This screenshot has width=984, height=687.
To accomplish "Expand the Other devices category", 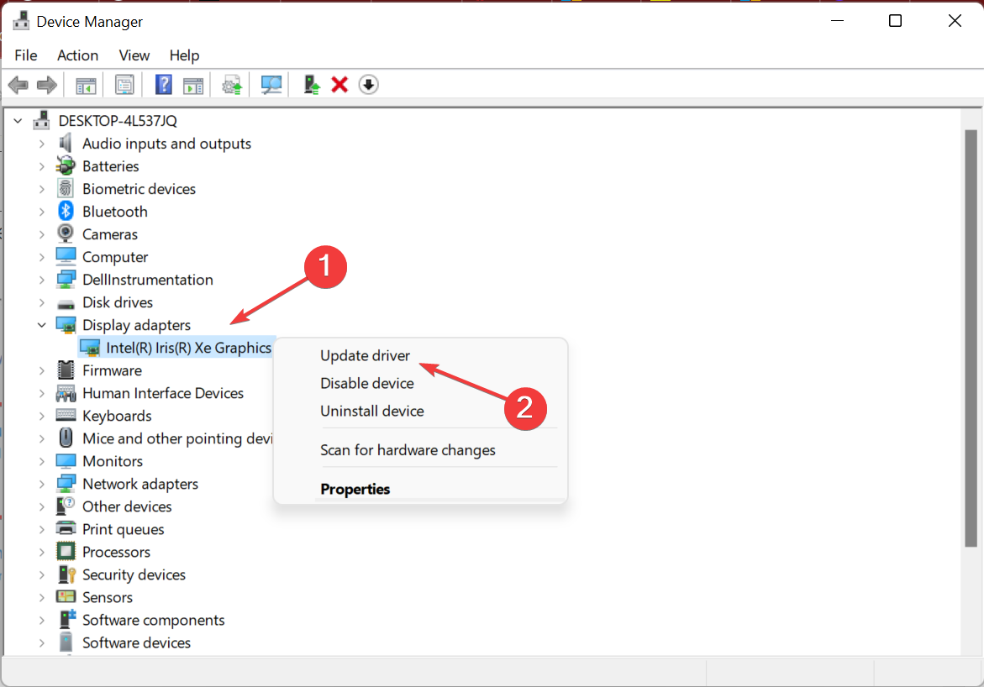I will [x=42, y=506].
